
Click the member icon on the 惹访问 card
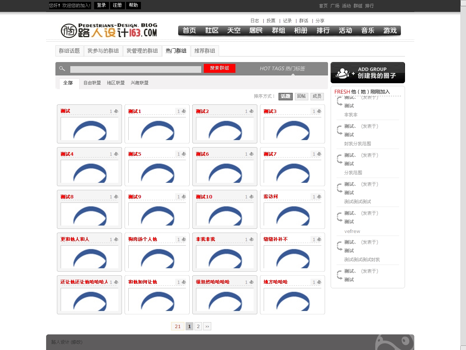pos(319,197)
